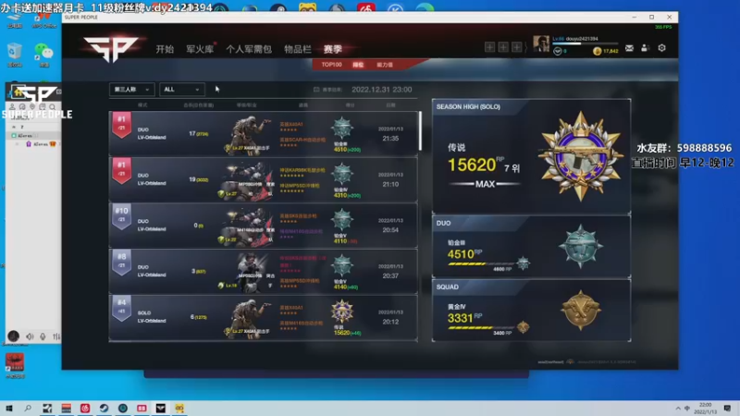Click the match history scrollbar

tap(420, 131)
